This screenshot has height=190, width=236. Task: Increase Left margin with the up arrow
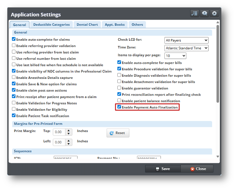(x=69, y=141)
